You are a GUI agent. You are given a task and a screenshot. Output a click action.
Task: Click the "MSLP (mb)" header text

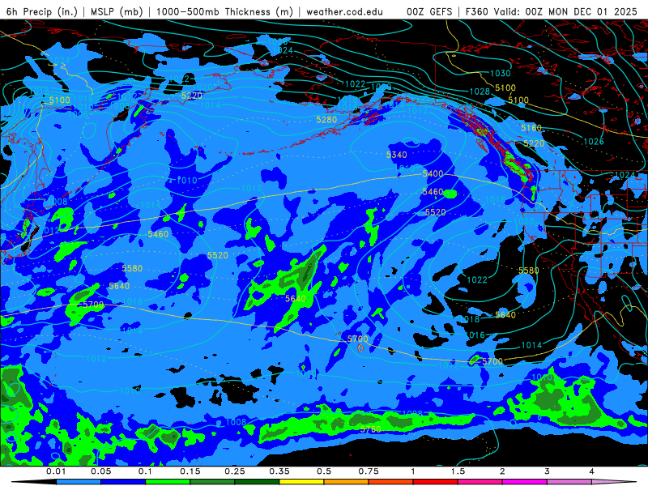click(x=117, y=11)
